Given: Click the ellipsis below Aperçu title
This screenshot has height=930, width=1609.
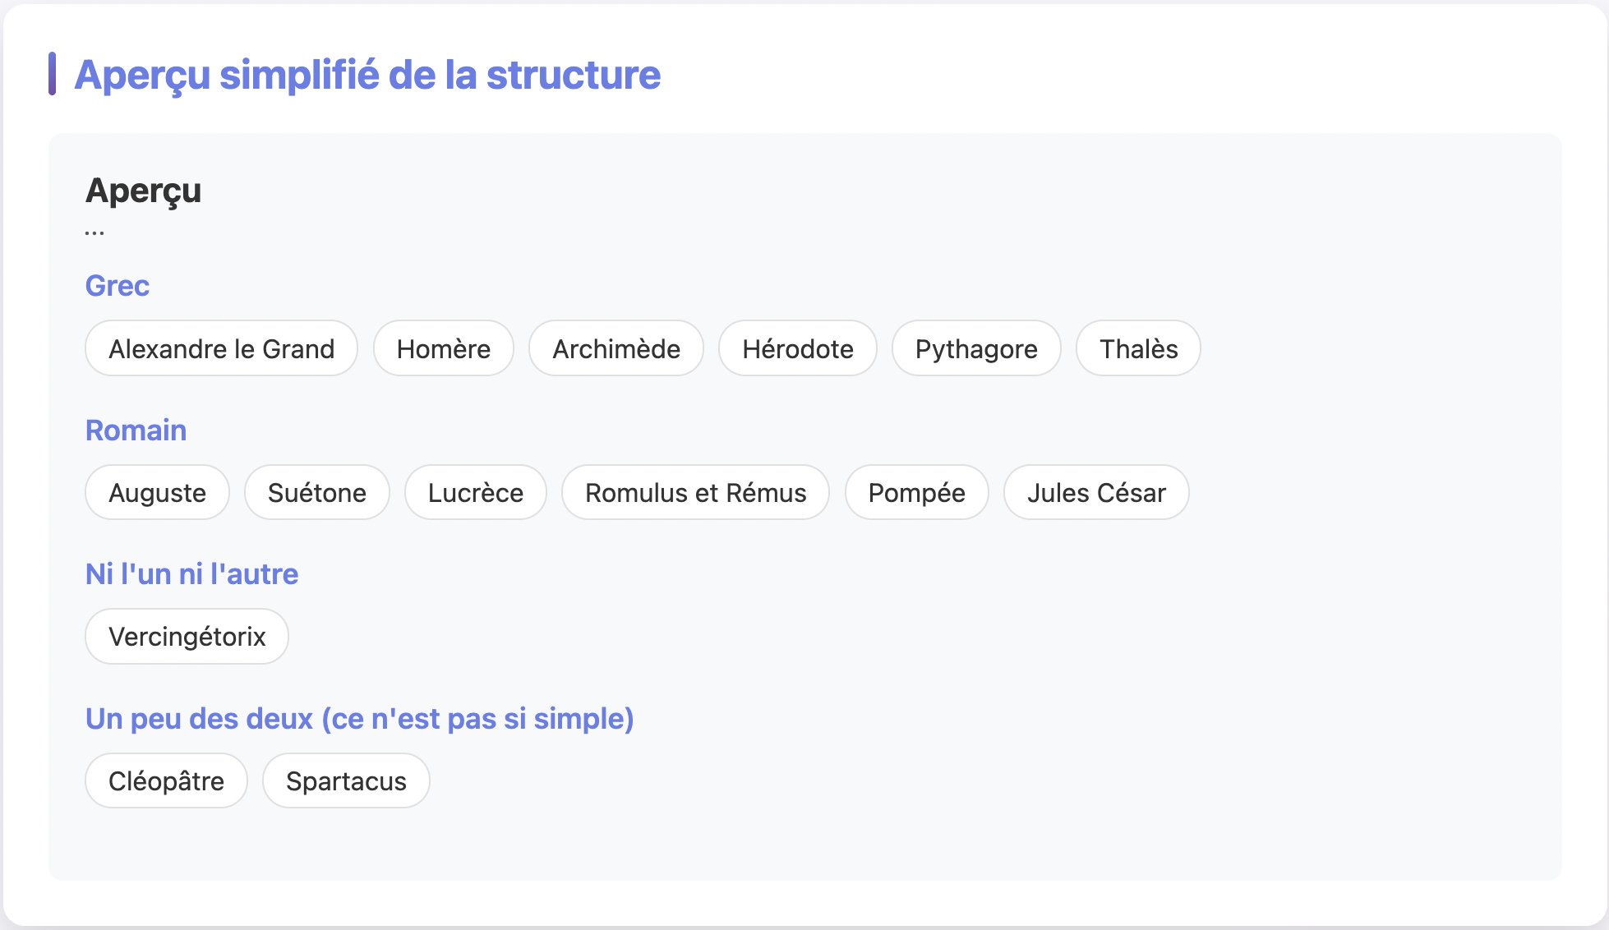Looking at the screenshot, I should pyautogui.click(x=95, y=232).
